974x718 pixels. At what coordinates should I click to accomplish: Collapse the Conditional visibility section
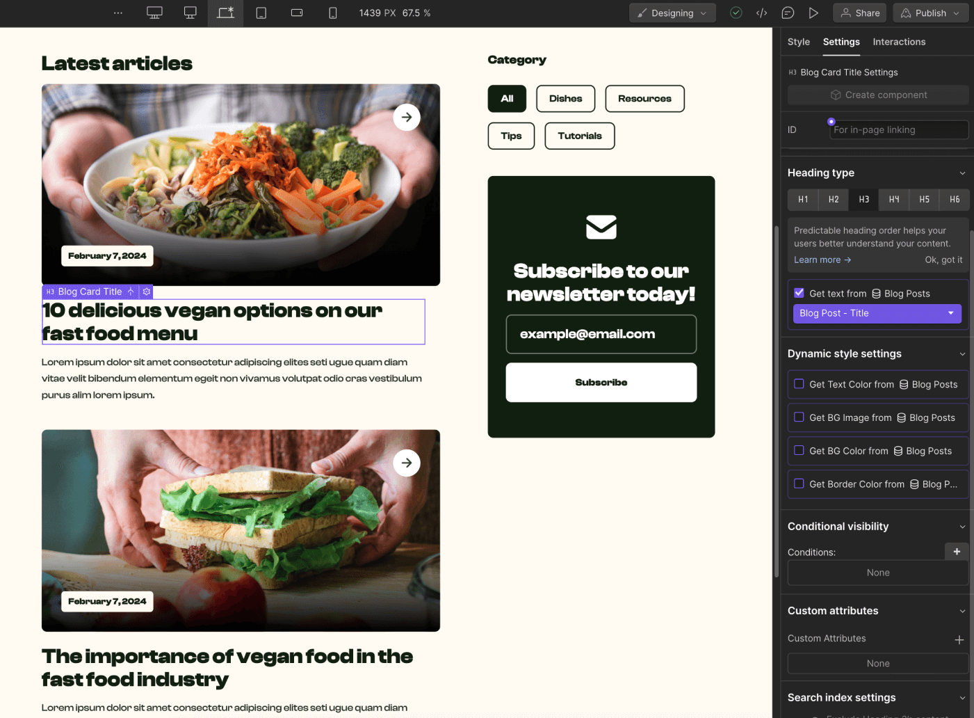pyautogui.click(x=962, y=527)
